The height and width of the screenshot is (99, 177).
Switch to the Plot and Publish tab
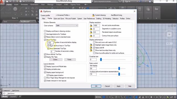pos(71,19)
